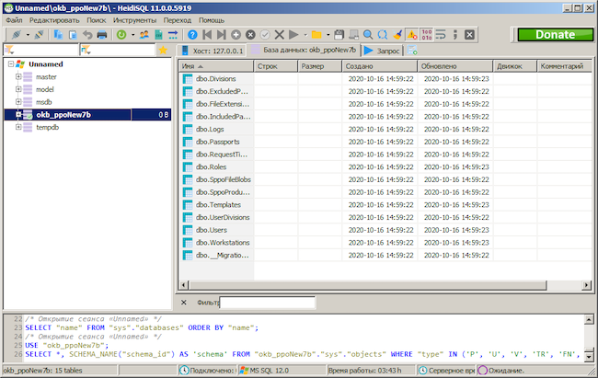Screen dimensions: 598x378
Task: Click the favorites star beside table filter
Action: click(163, 51)
